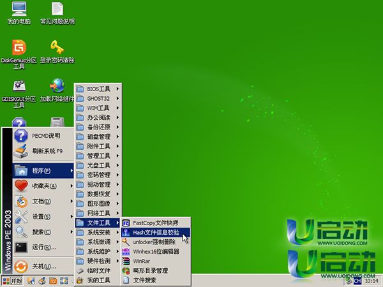Launch 加载网络组件 desktop icon

(57, 86)
